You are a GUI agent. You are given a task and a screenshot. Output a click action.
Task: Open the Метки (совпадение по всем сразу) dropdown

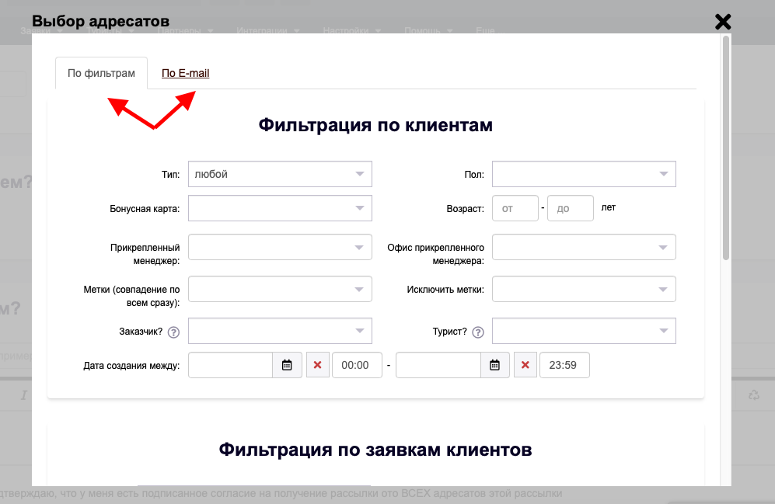point(280,289)
